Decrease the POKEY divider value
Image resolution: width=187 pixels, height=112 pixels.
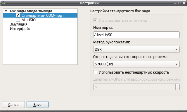(x=177, y=88)
